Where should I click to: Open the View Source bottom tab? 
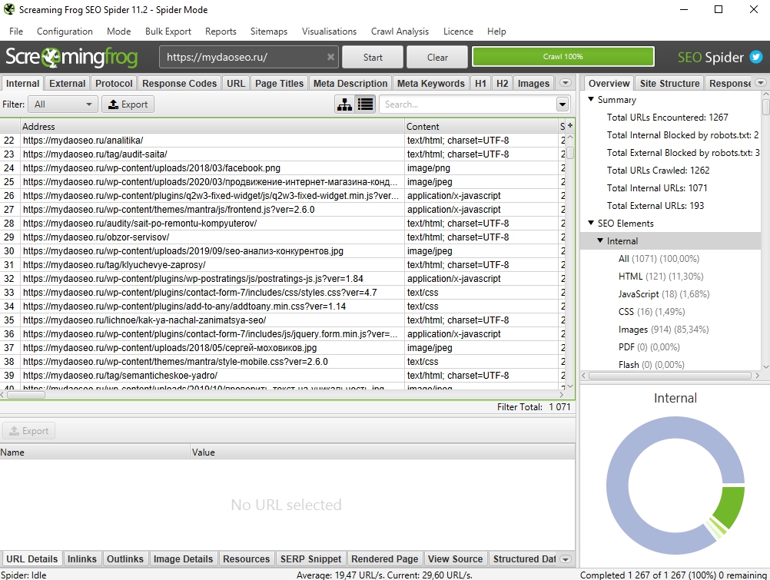click(455, 559)
